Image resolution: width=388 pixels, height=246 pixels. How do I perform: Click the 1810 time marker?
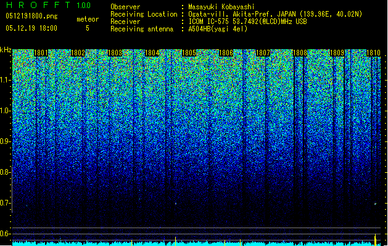point(373,53)
